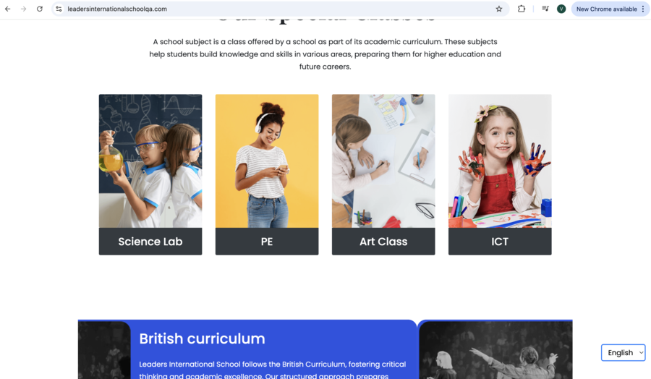
Task: Click the Science Lab photo of children
Action: [150, 161]
